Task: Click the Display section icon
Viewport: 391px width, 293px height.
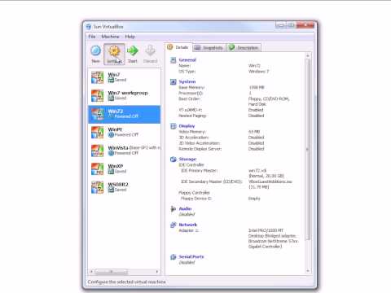Action: point(174,126)
